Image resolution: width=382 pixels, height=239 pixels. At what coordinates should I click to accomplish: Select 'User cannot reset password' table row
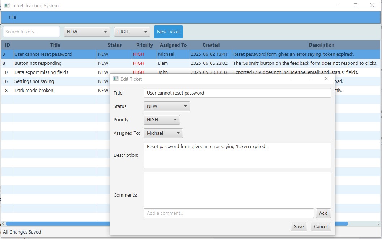191,54
